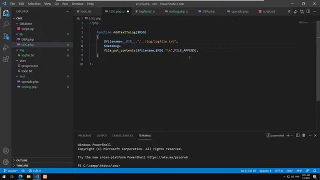This screenshot has width=320, height=180.
Task: Split the terminal panel
Action: (298, 135)
